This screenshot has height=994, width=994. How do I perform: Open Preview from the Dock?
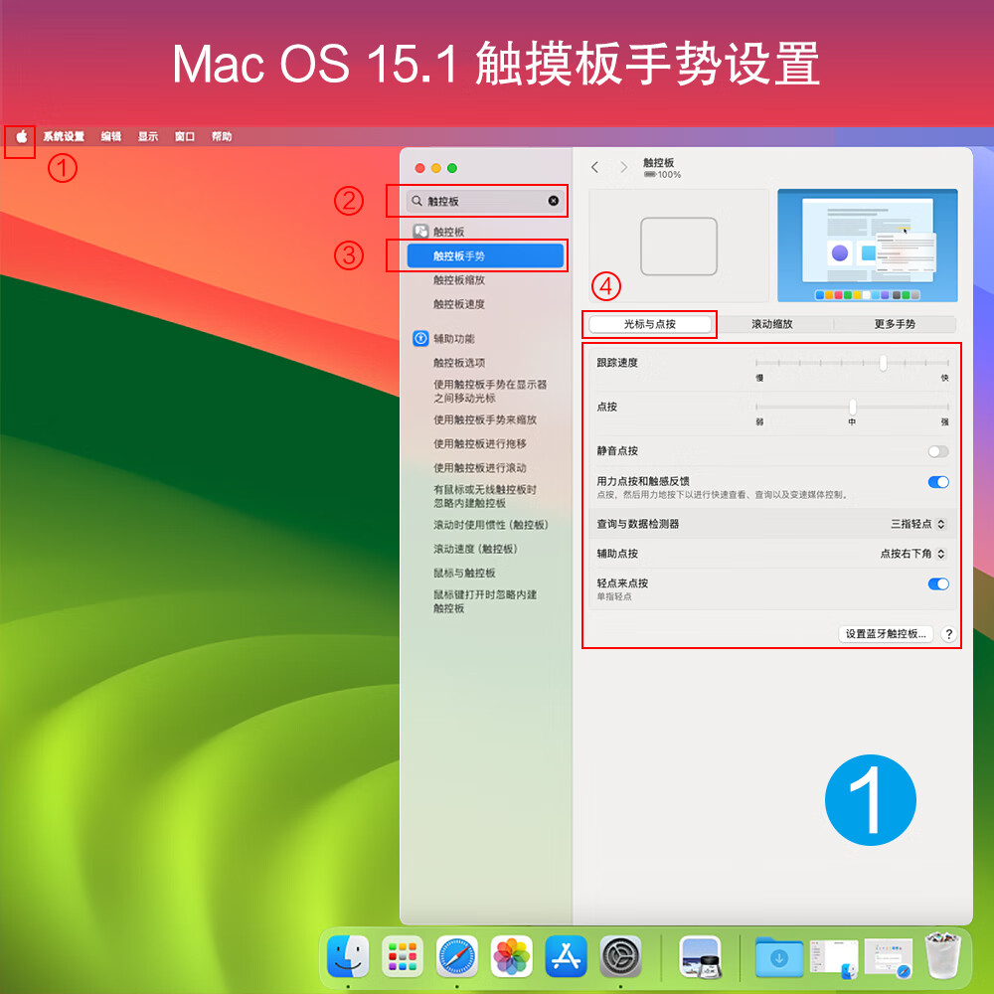(x=700, y=956)
